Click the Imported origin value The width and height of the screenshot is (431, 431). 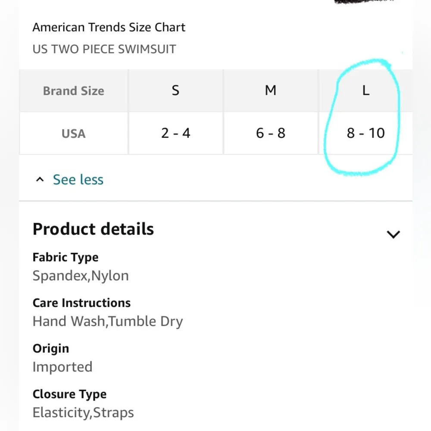[62, 367]
